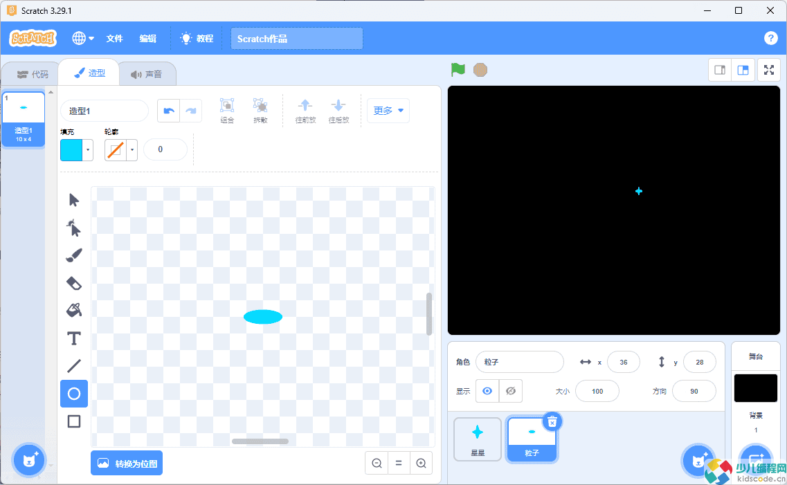787x485 pixels.
Task: Select the 星星 sprite thumbnail
Action: point(478,439)
